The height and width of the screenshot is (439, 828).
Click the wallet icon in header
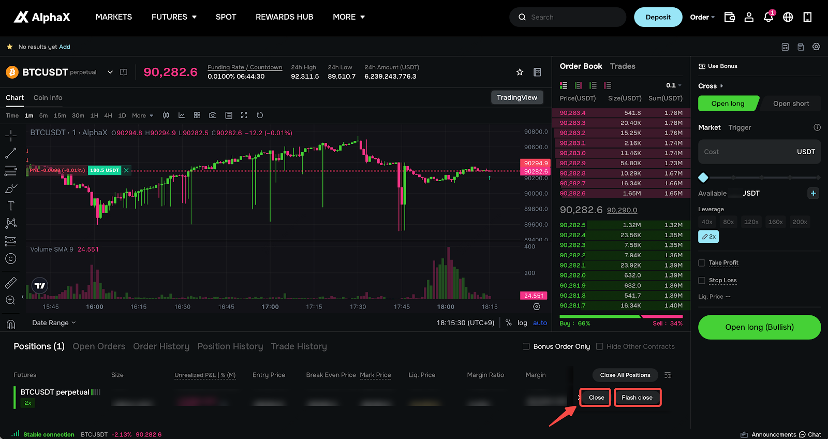coord(729,17)
